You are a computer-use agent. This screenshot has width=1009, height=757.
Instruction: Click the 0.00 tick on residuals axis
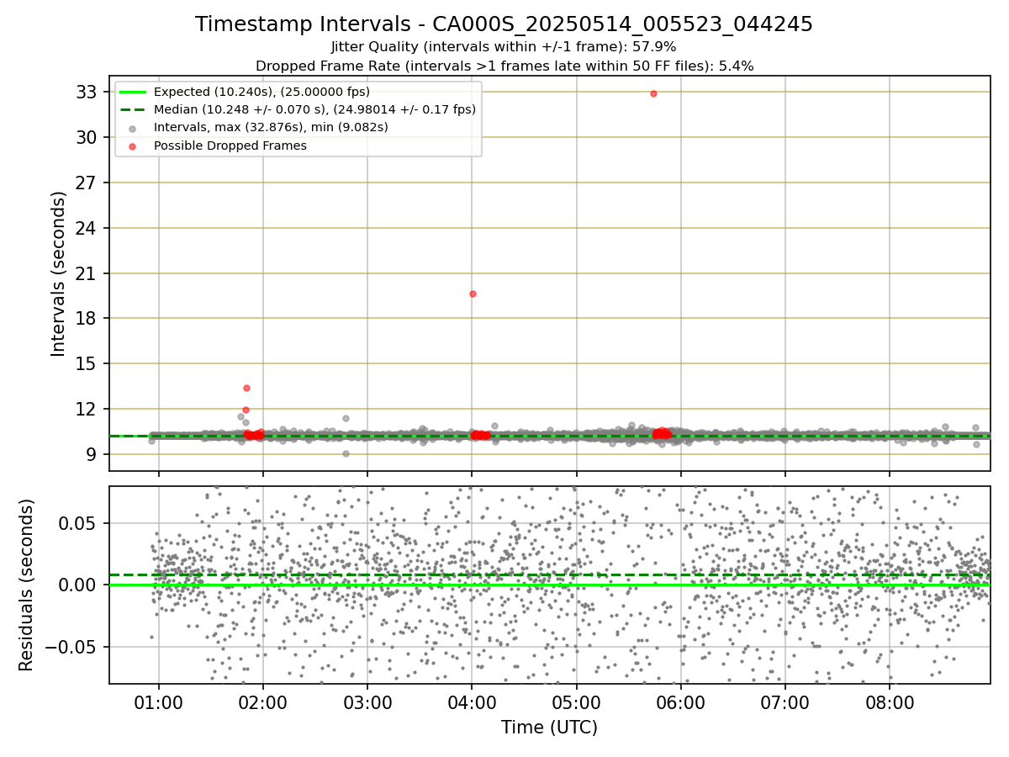click(x=79, y=585)
